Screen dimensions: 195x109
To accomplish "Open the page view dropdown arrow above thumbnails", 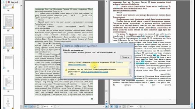I will pyautogui.click(x=5, y=2).
